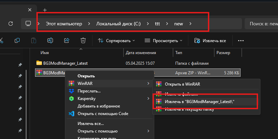Viewport: 278px width, 139px height.
Task: Expand chevron after new breadcrumb
Action: (x=190, y=24)
